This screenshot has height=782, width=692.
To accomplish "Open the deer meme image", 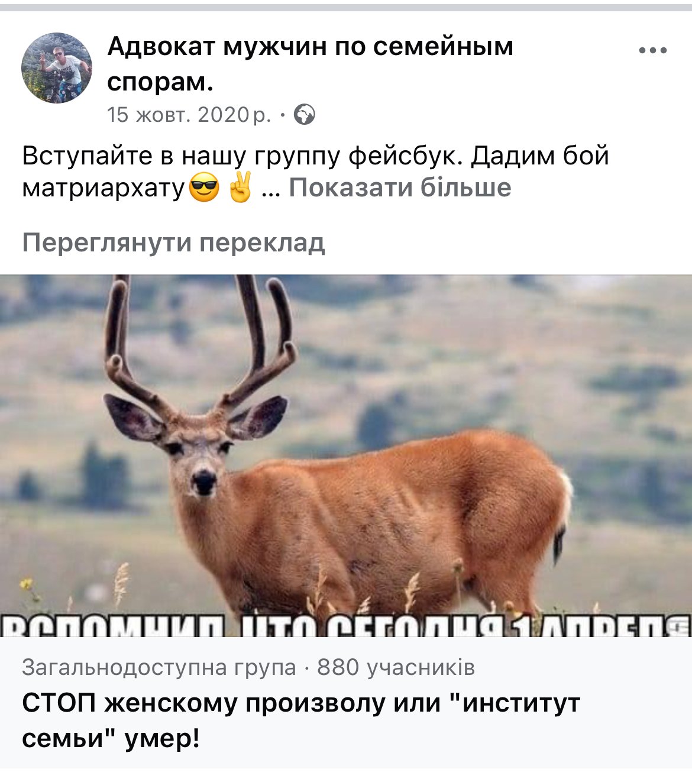I will tap(346, 455).
